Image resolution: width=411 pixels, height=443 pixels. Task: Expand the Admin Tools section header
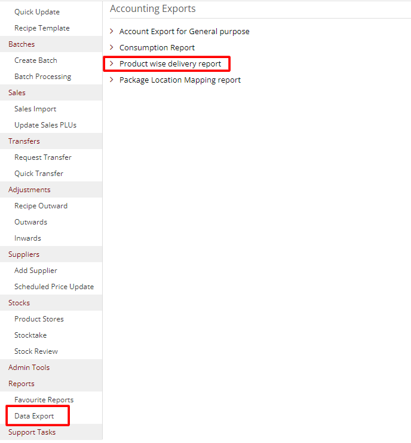[29, 367]
